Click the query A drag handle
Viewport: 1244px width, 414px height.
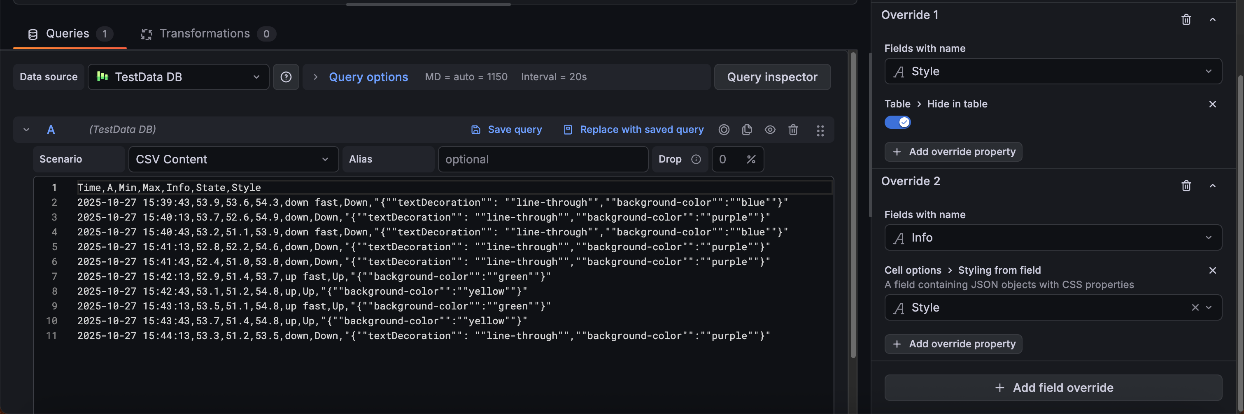coord(820,130)
